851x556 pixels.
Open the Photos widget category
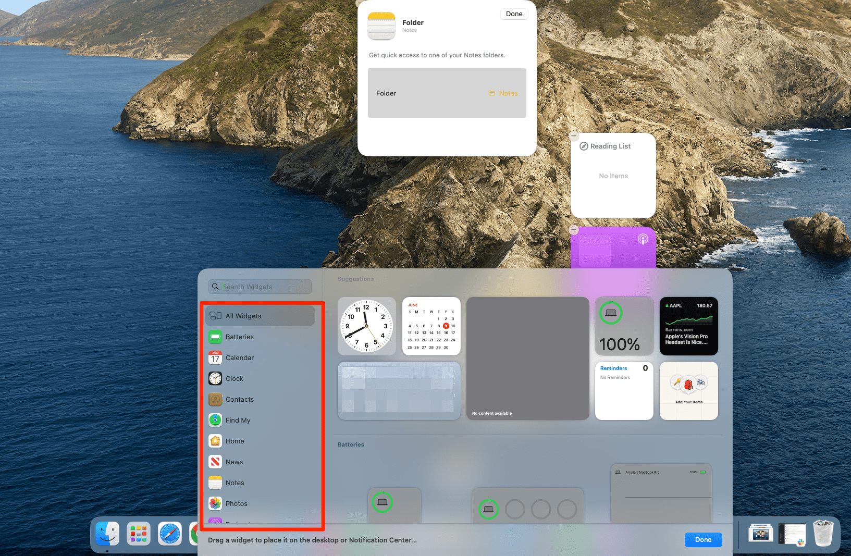[x=236, y=504]
